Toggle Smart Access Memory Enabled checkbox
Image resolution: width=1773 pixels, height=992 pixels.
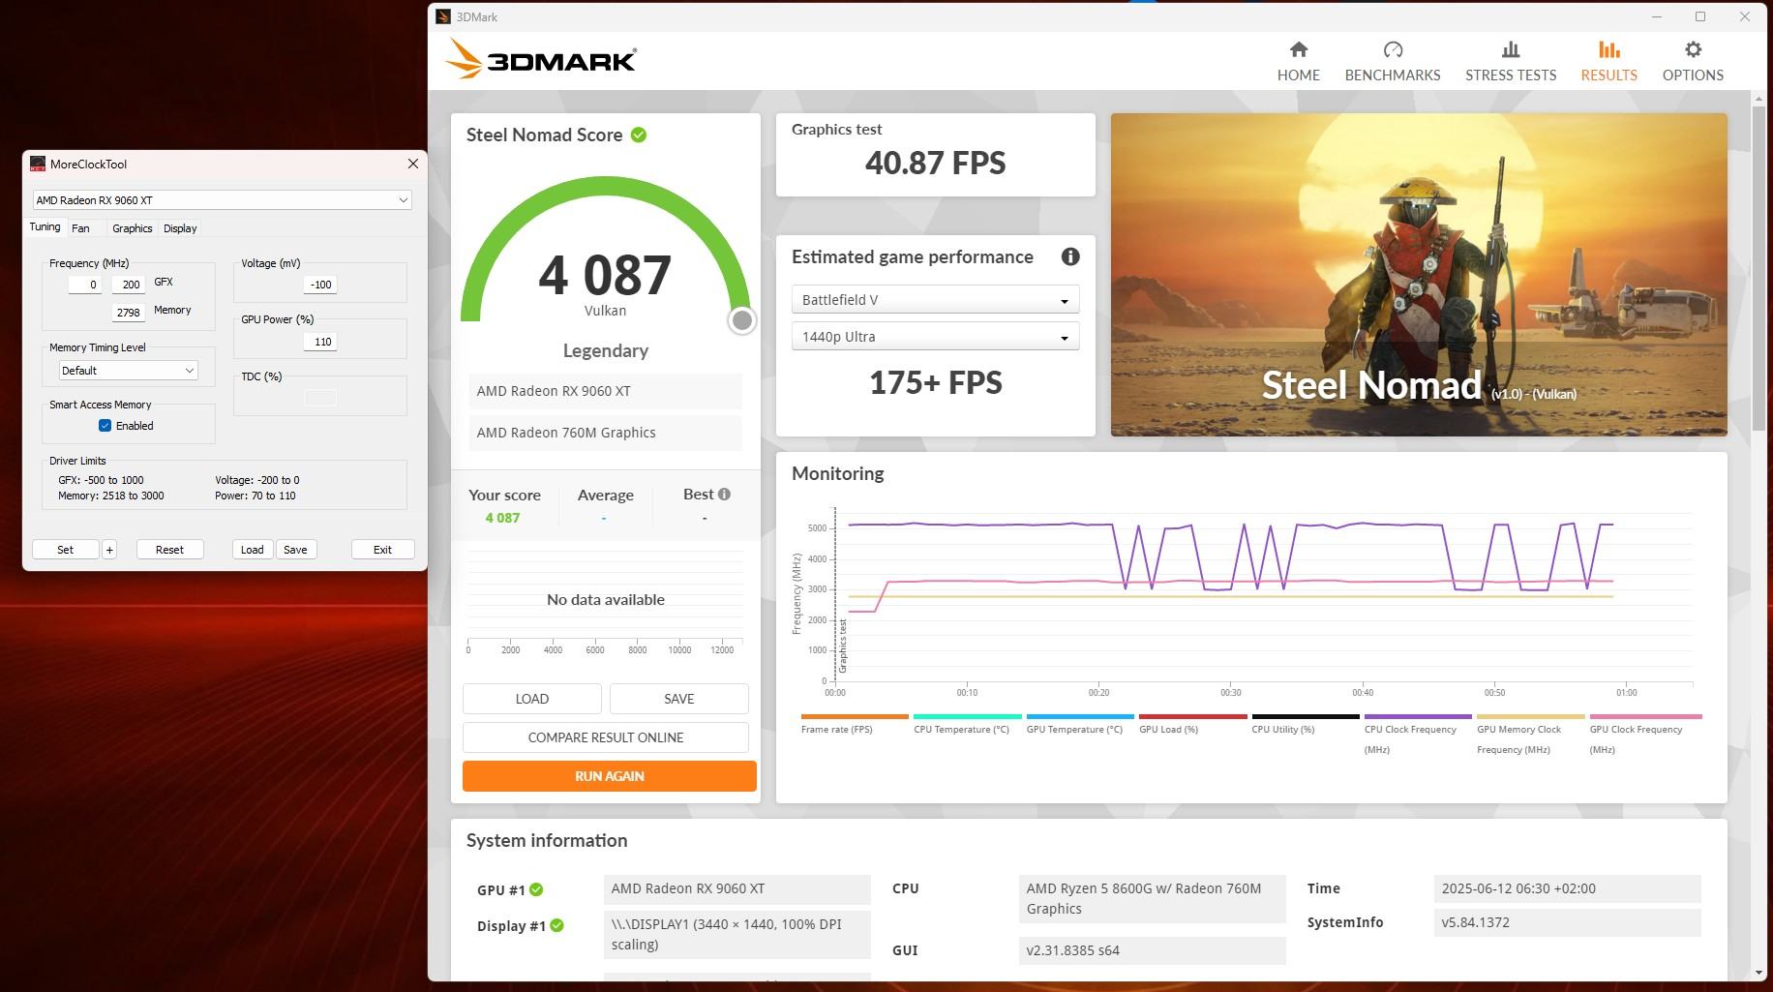click(x=105, y=426)
